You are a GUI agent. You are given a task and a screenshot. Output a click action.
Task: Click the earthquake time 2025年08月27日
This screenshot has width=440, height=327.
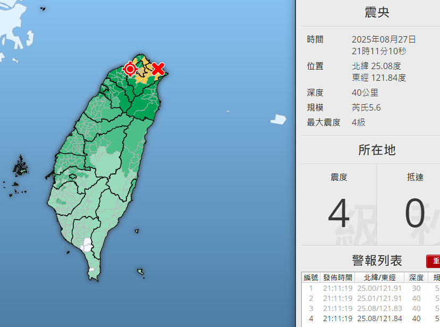pos(384,40)
